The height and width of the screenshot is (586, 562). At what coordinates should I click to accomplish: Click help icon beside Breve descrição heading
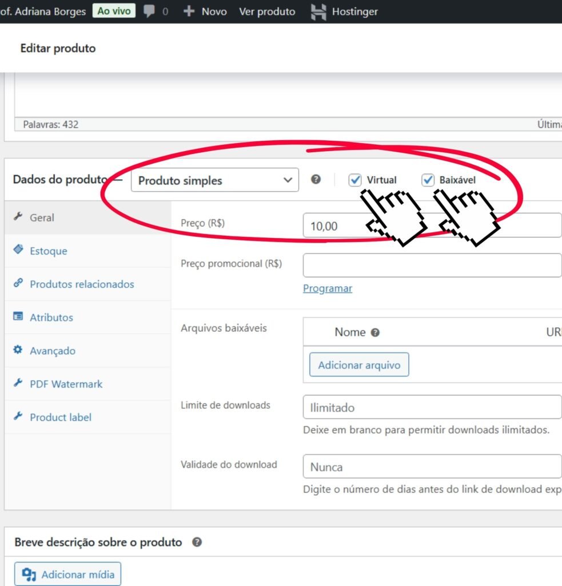coord(197,542)
